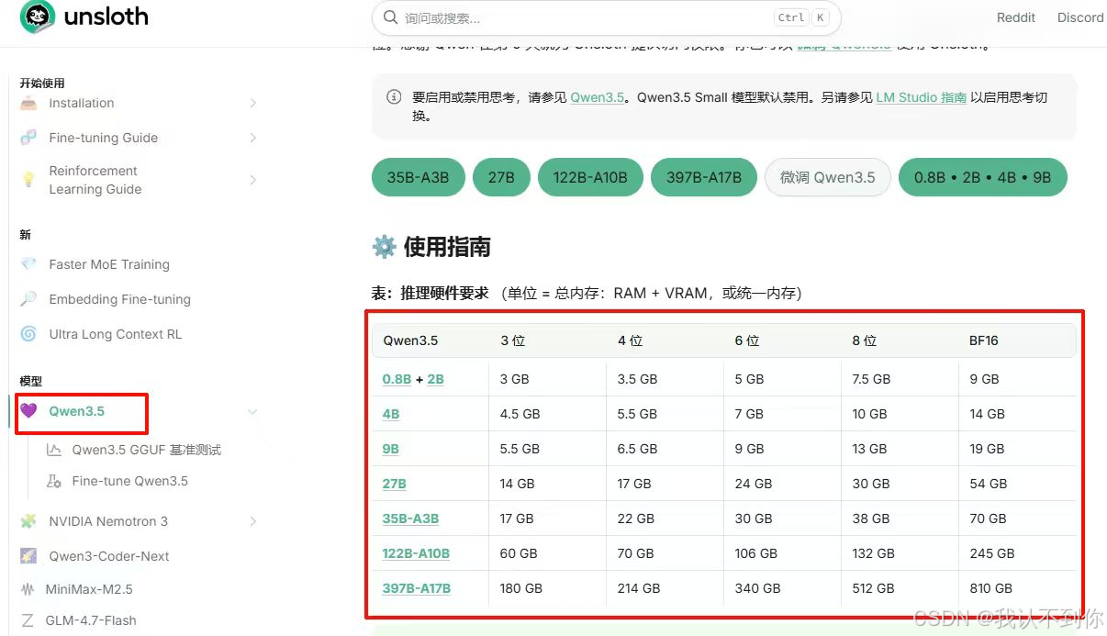
Task: Click the Ultra Long Context RL swirl icon
Action: coord(28,334)
